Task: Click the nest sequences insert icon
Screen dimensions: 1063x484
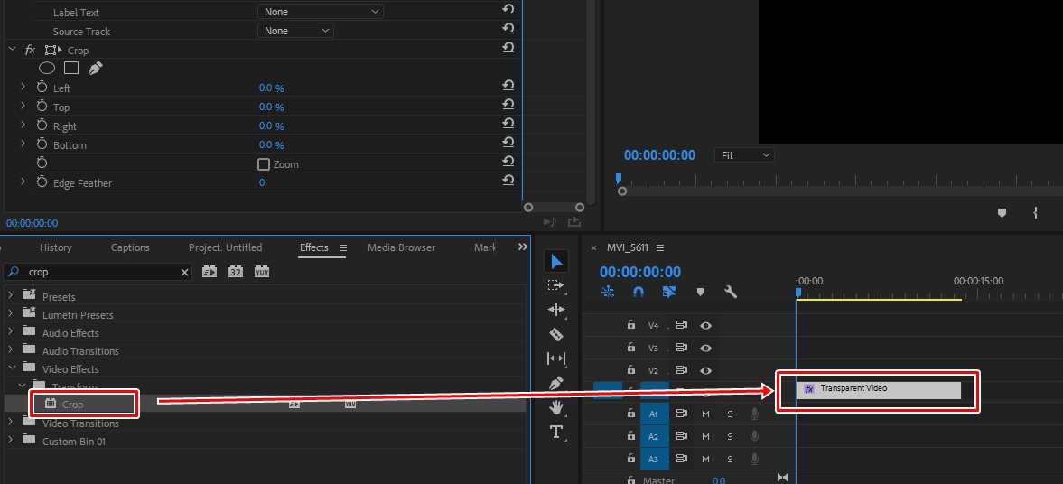Action: (608, 293)
